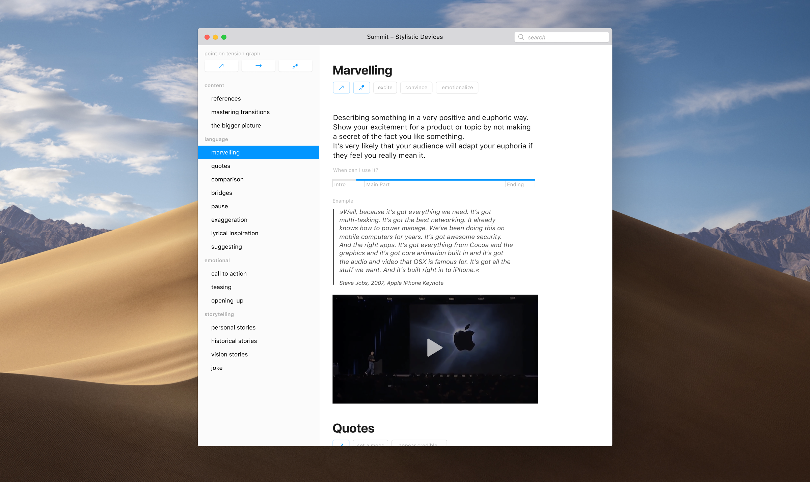Screen dimensions: 810x482
Task: Click rising arrow tag under Marvelling heading
Action: (x=341, y=88)
